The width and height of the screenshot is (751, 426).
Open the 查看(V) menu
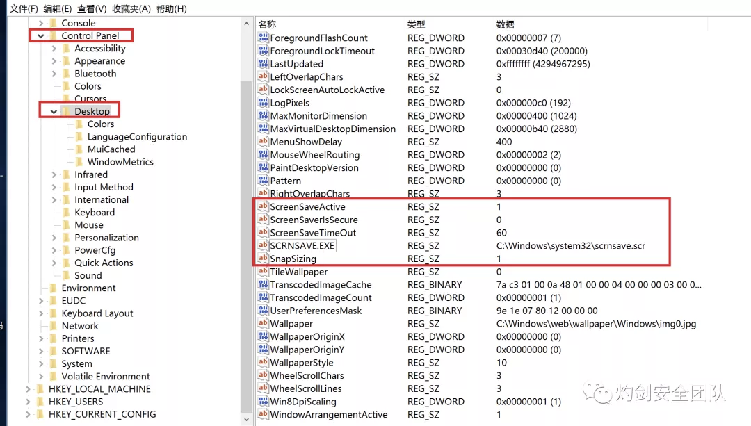92,8
